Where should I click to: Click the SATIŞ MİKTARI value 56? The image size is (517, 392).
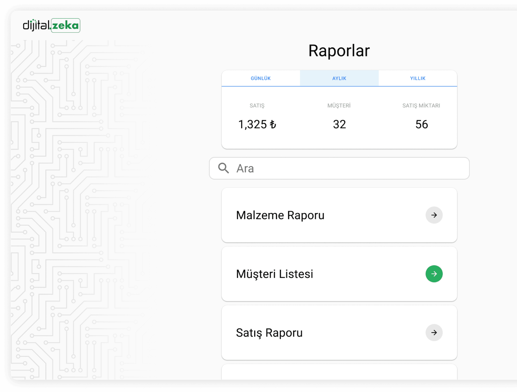tap(422, 124)
